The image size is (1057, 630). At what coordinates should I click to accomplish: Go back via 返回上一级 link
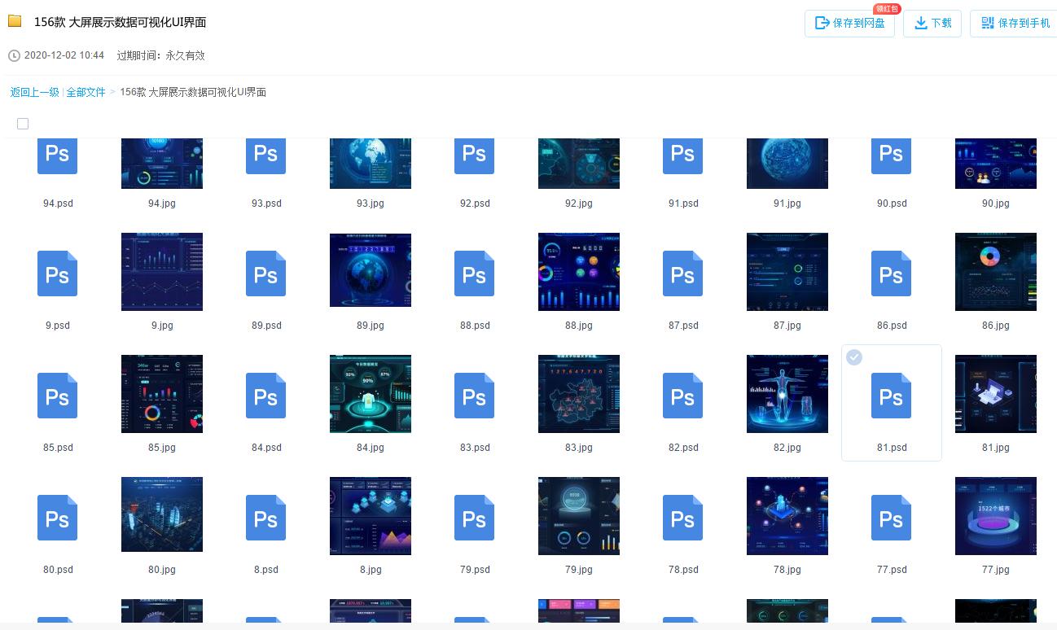[35, 93]
